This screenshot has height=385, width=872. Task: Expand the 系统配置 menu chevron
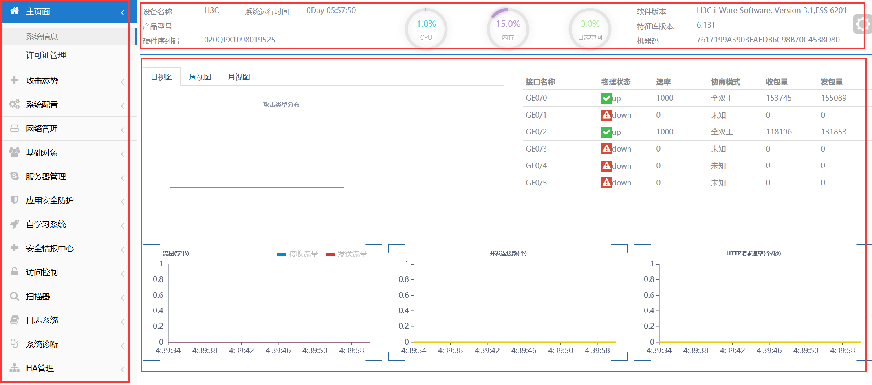pyautogui.click(x=122, y=106)
